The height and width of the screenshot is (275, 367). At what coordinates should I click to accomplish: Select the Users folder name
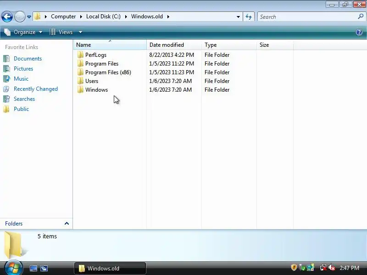91,81
